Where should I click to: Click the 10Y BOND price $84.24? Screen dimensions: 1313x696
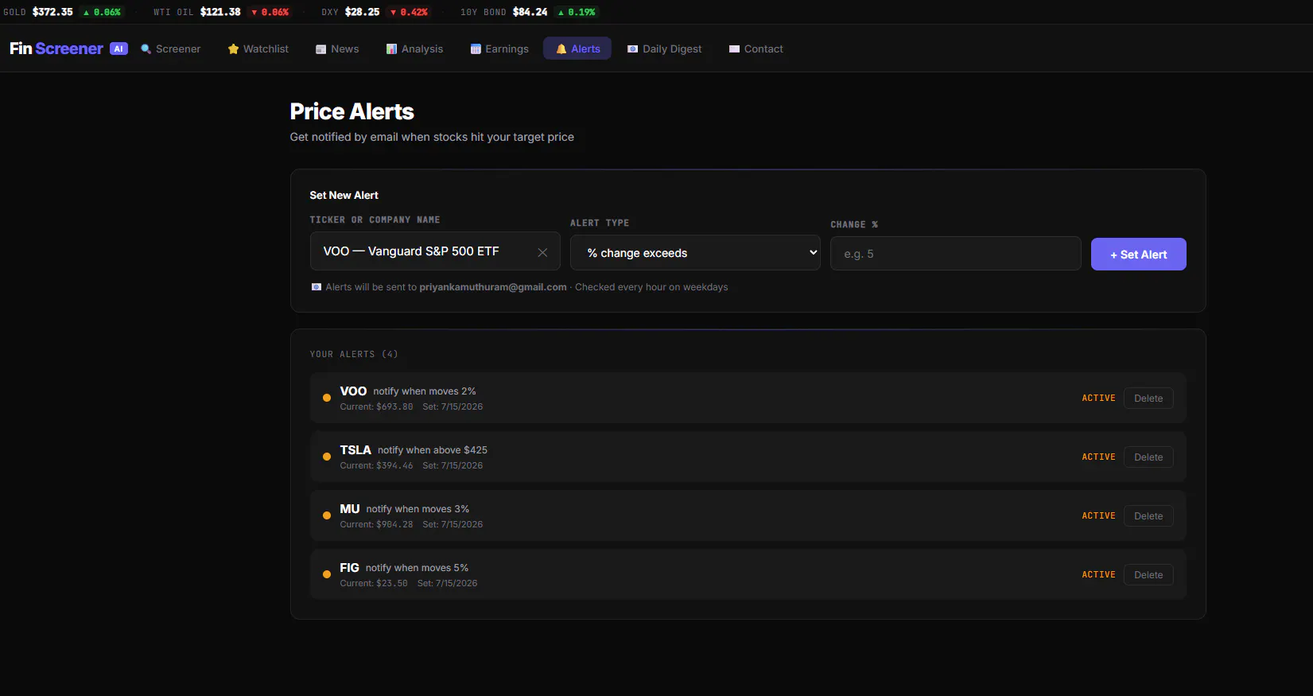tap(530, 12)
